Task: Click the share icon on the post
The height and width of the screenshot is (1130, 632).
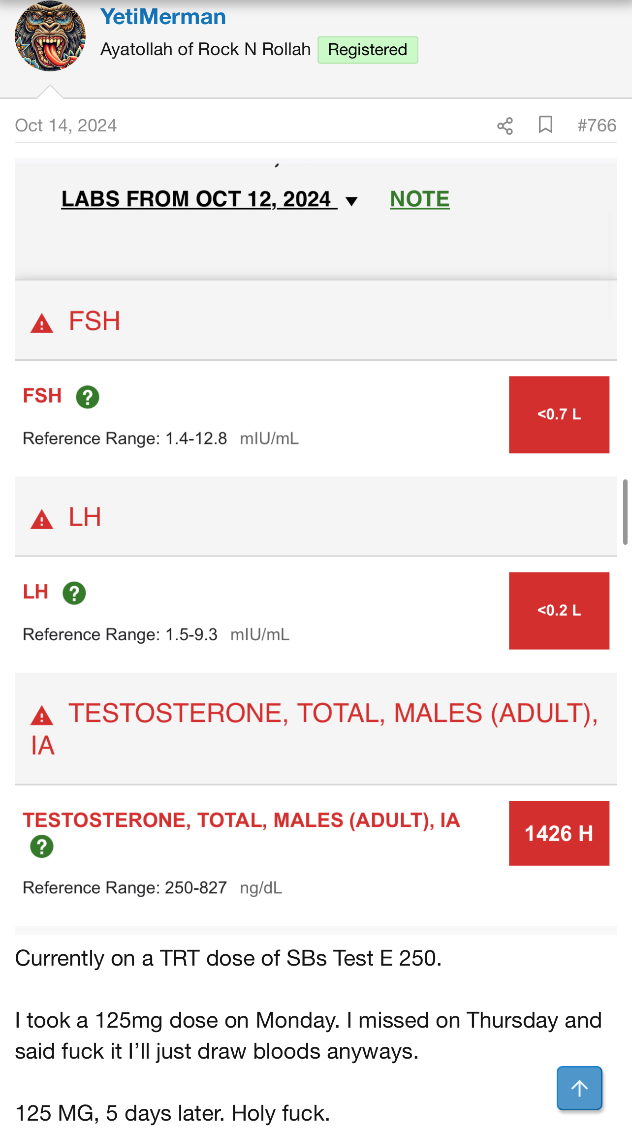Action: coord(505,126)
